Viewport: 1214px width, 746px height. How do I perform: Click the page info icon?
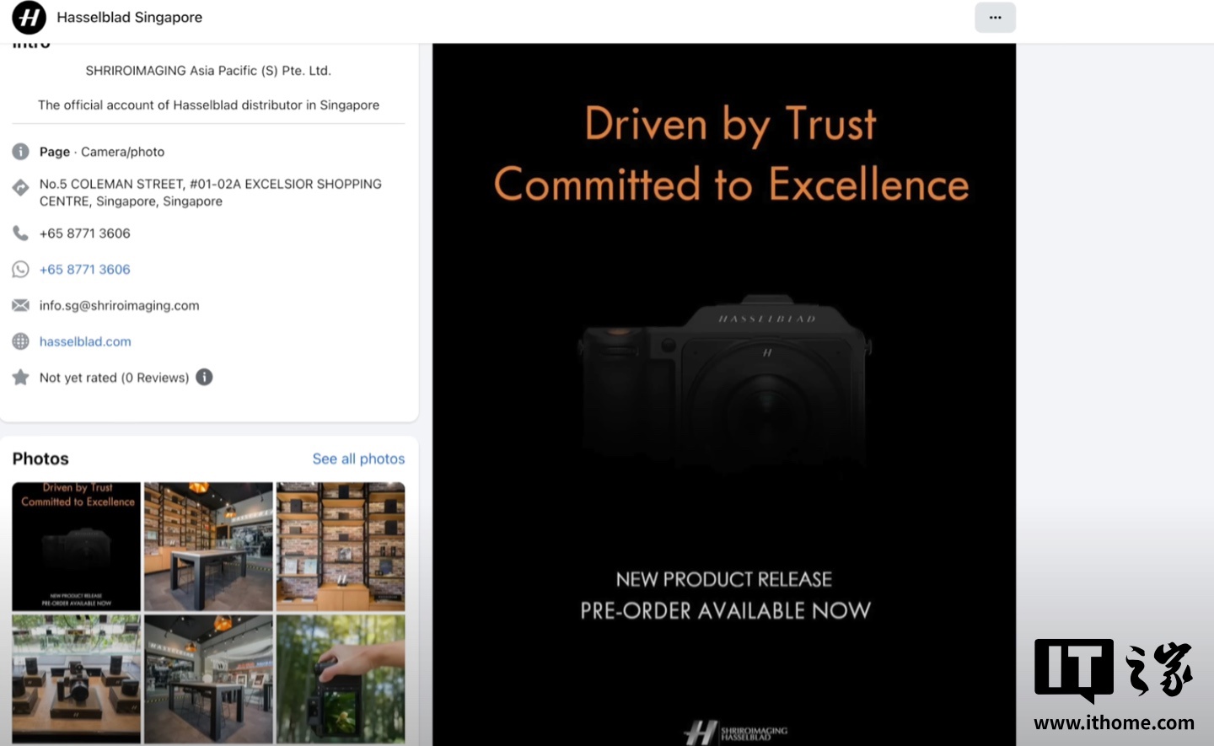[x=21, y=152]
